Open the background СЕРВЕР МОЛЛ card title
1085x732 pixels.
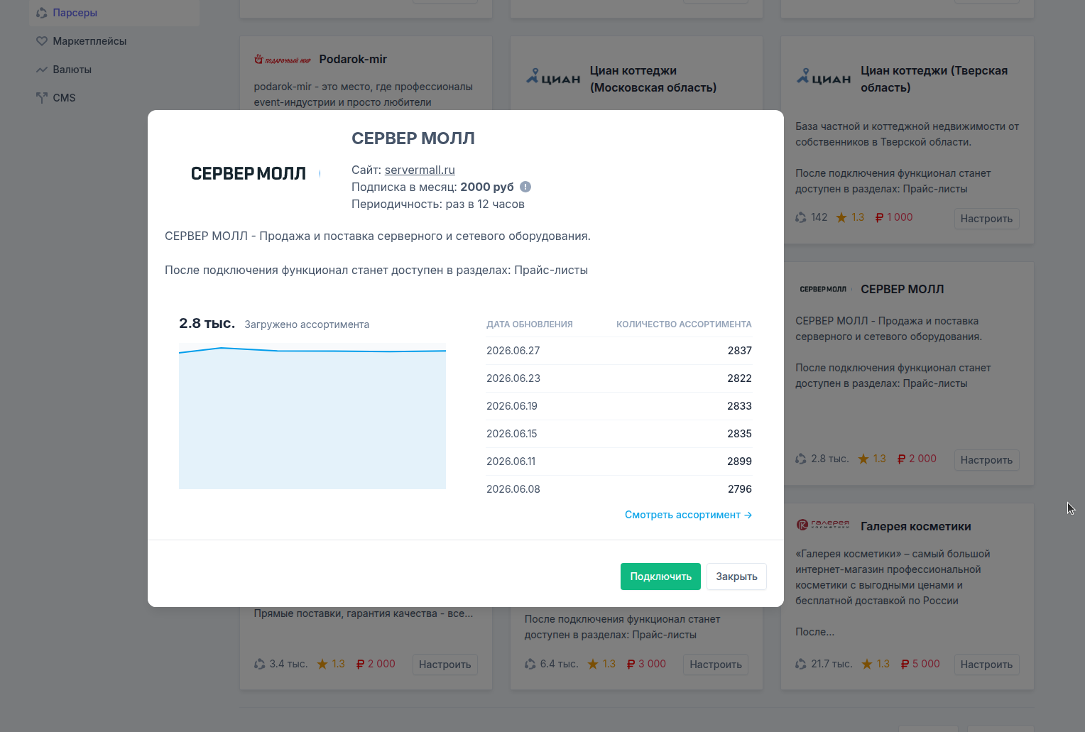tap(903, 289)
